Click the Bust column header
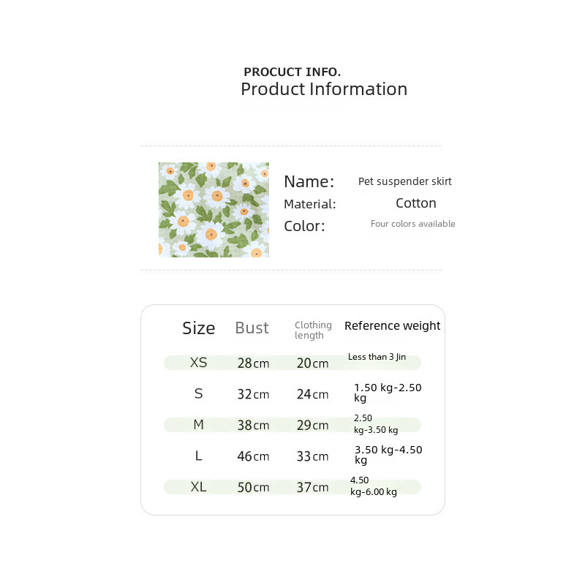Image resolution: width=585 pixels, height=585 pixels. click(x=252, y=328)
